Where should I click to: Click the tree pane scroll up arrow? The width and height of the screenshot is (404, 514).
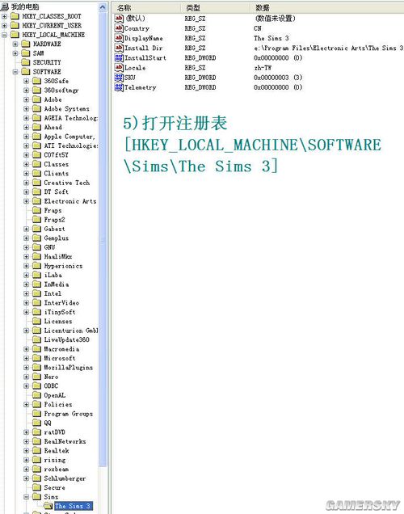click(103, 7)
